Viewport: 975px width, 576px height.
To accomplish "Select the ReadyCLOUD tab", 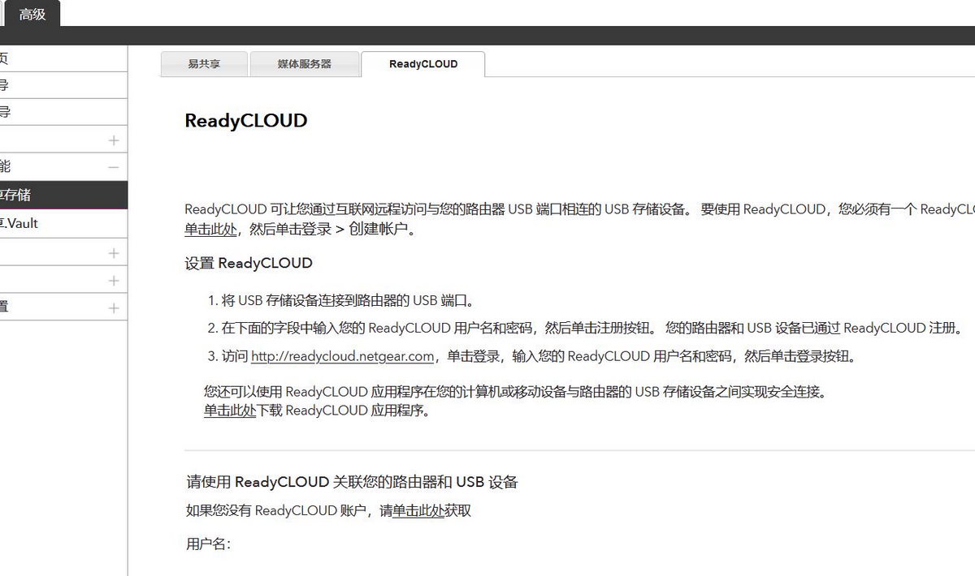I will click(x=422, y=63).
